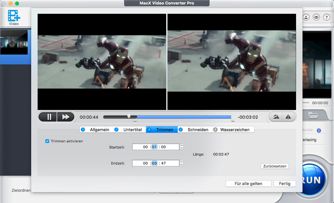Switch to the Untertitel tab
This screenshot has height=203, width=334.
[x=129, y=130]
